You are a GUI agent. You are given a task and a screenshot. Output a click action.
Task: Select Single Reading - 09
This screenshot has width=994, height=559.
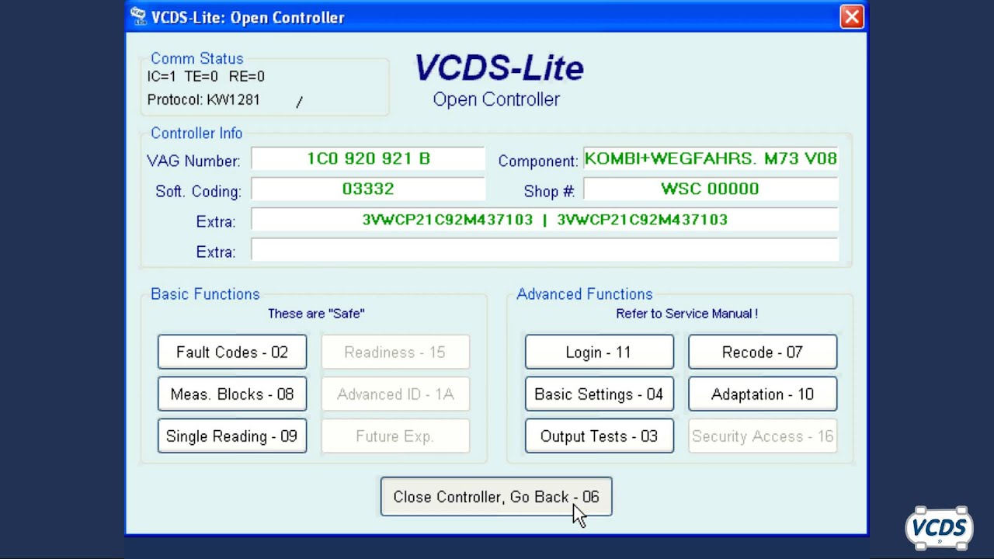coord(232,436)
